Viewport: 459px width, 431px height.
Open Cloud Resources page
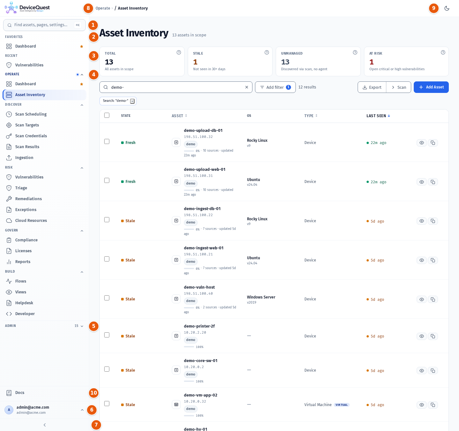[x=45, y=221]
